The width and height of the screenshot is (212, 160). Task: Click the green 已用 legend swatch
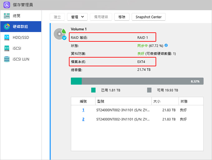[x=94, y=90]
